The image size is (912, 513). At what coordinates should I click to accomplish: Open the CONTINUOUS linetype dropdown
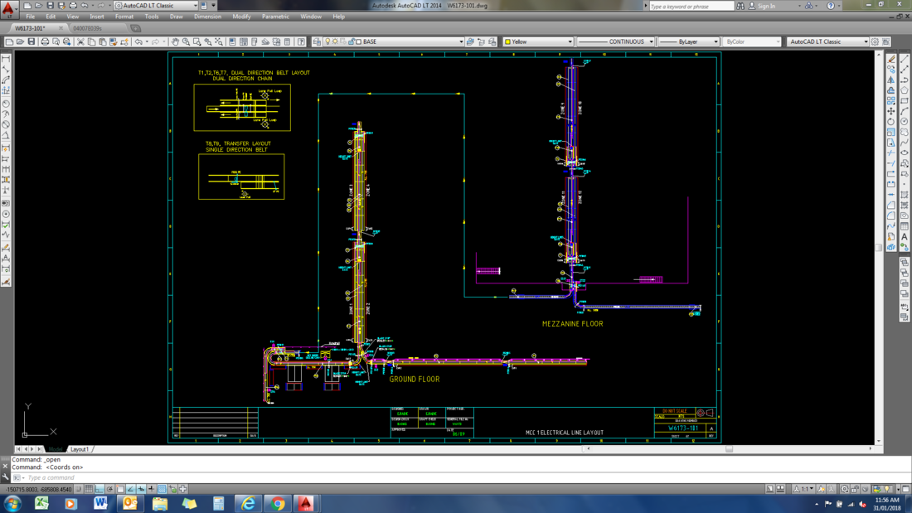click(651, 42)
